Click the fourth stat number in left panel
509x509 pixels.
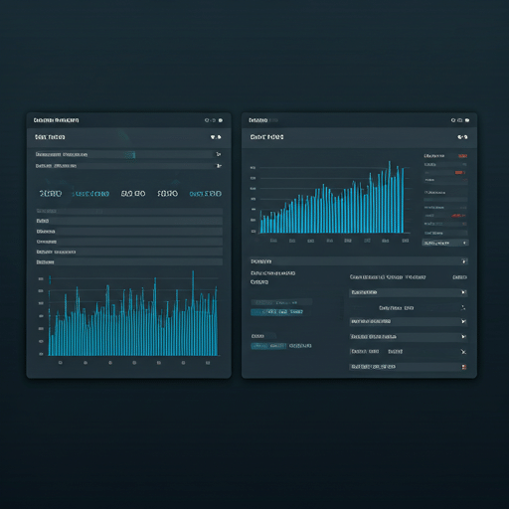coord(167,194)
